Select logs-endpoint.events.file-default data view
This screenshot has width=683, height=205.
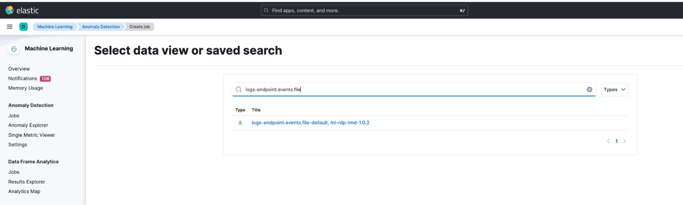[310, 123]
